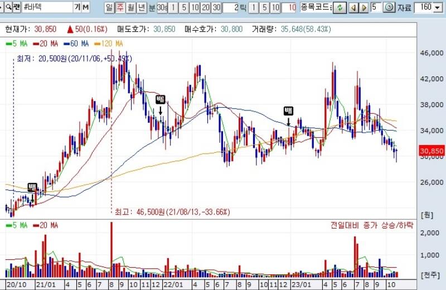Click the 최저: 20,500원 low label
The height and width of the screenshot is (290, 446).
[x=74, y=59]
